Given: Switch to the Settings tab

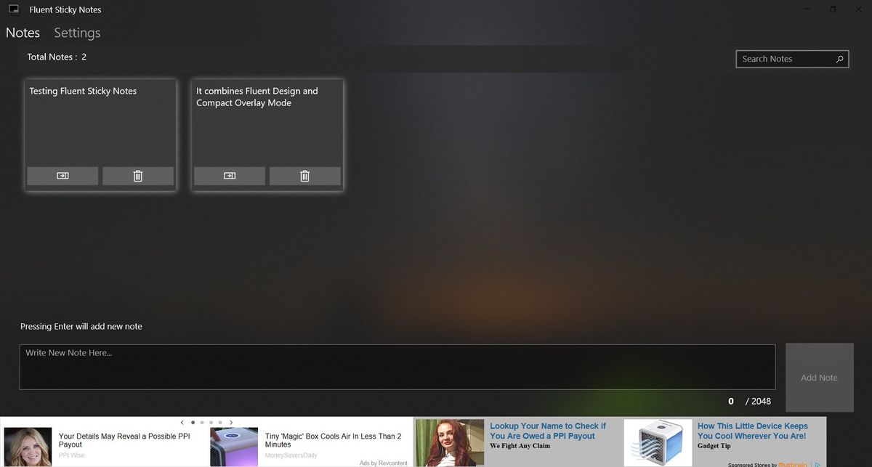Looking at the screenshot, I should 76,33.
